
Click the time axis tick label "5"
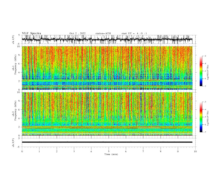(x=109, y=151)
